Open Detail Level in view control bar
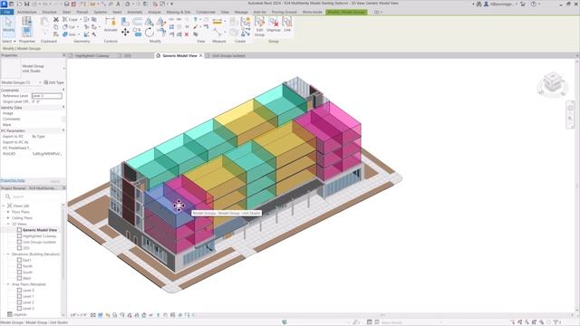580x326 pixels. click(93, 315)
